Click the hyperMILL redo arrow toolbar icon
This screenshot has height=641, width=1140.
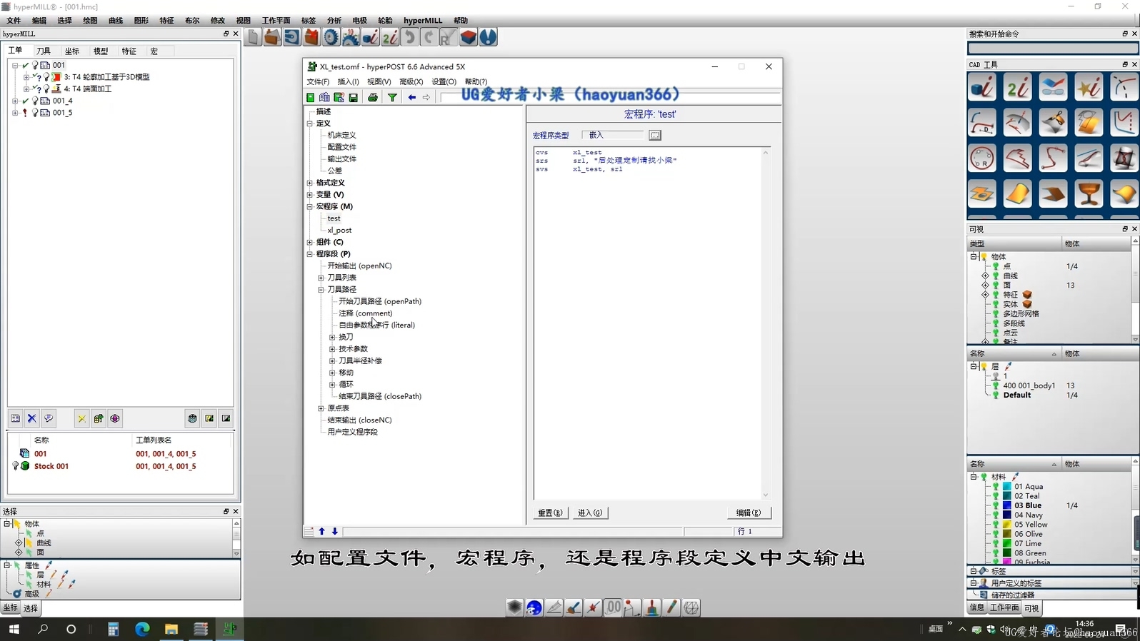[x=429, y=37]
